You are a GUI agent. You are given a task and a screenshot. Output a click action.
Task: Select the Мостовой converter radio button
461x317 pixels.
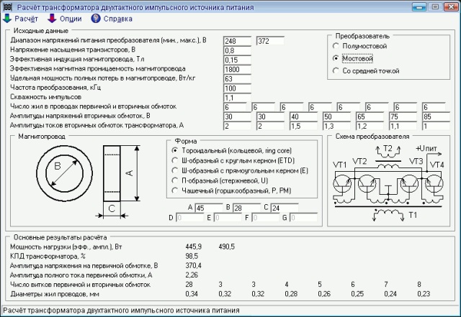point(336,58)
